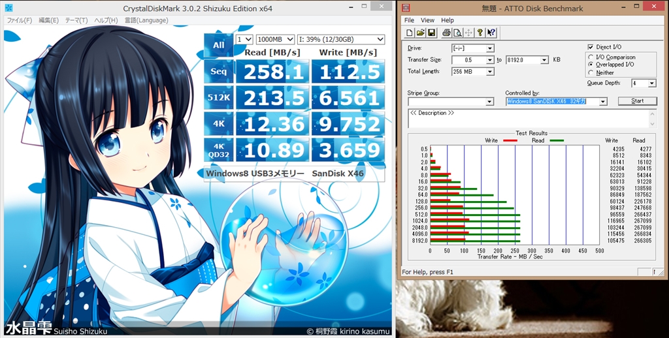Open the ATTO View menu
This screenshot has height=338, width=669.
pos(427,20)
